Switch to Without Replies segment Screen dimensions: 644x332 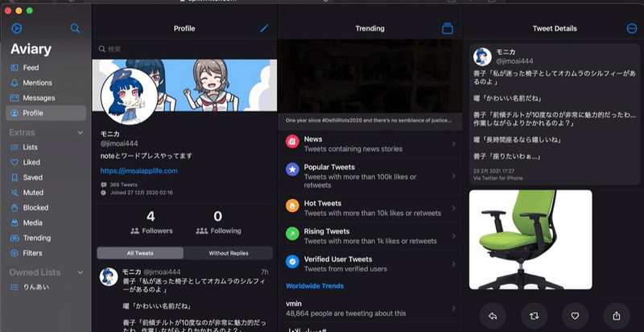point(229,253)
